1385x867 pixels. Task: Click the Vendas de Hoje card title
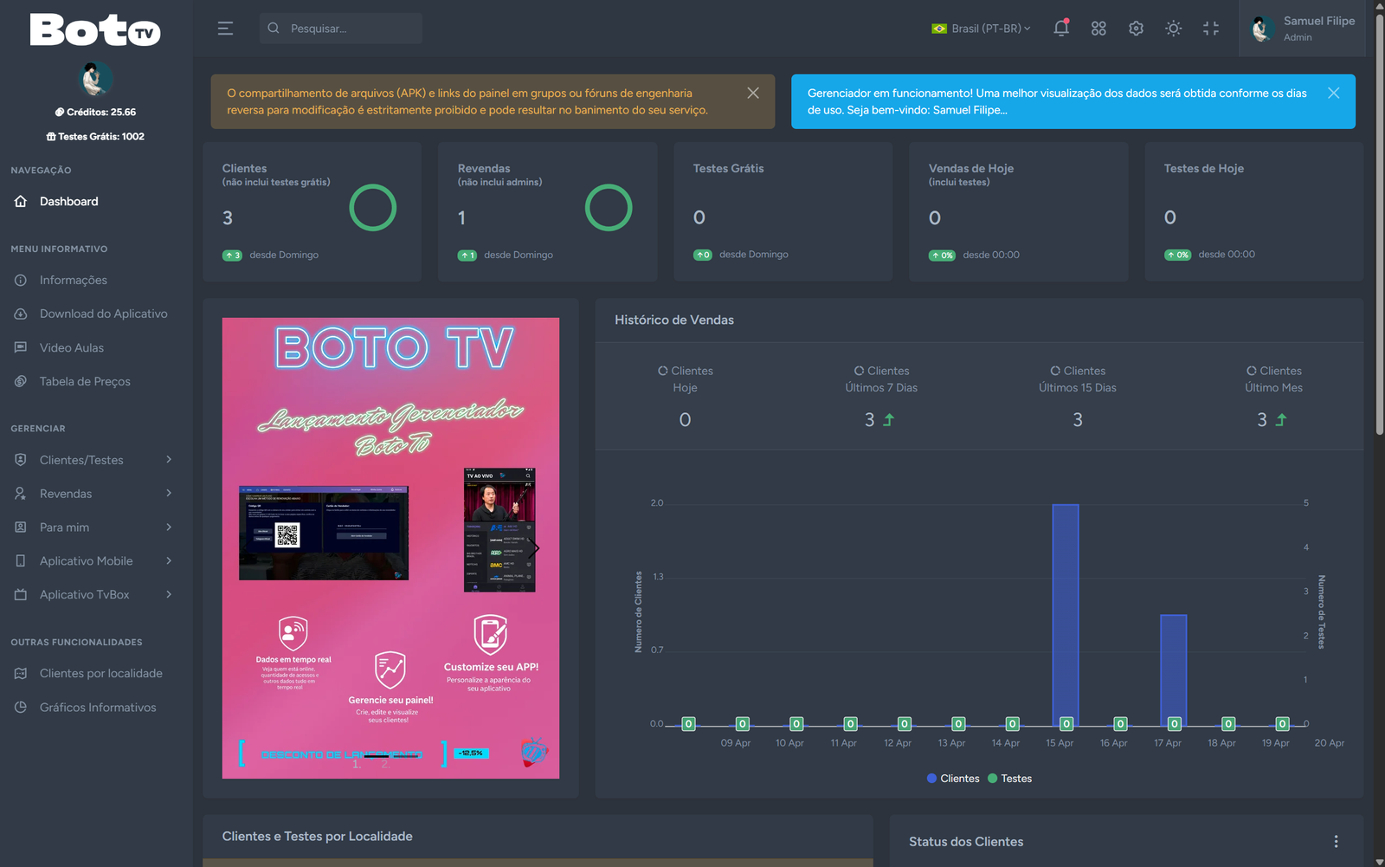pos(970,168)
